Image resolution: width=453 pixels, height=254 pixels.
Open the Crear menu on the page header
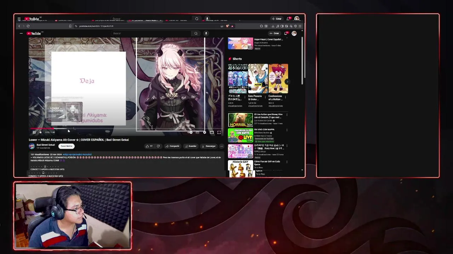click(275, 34)
